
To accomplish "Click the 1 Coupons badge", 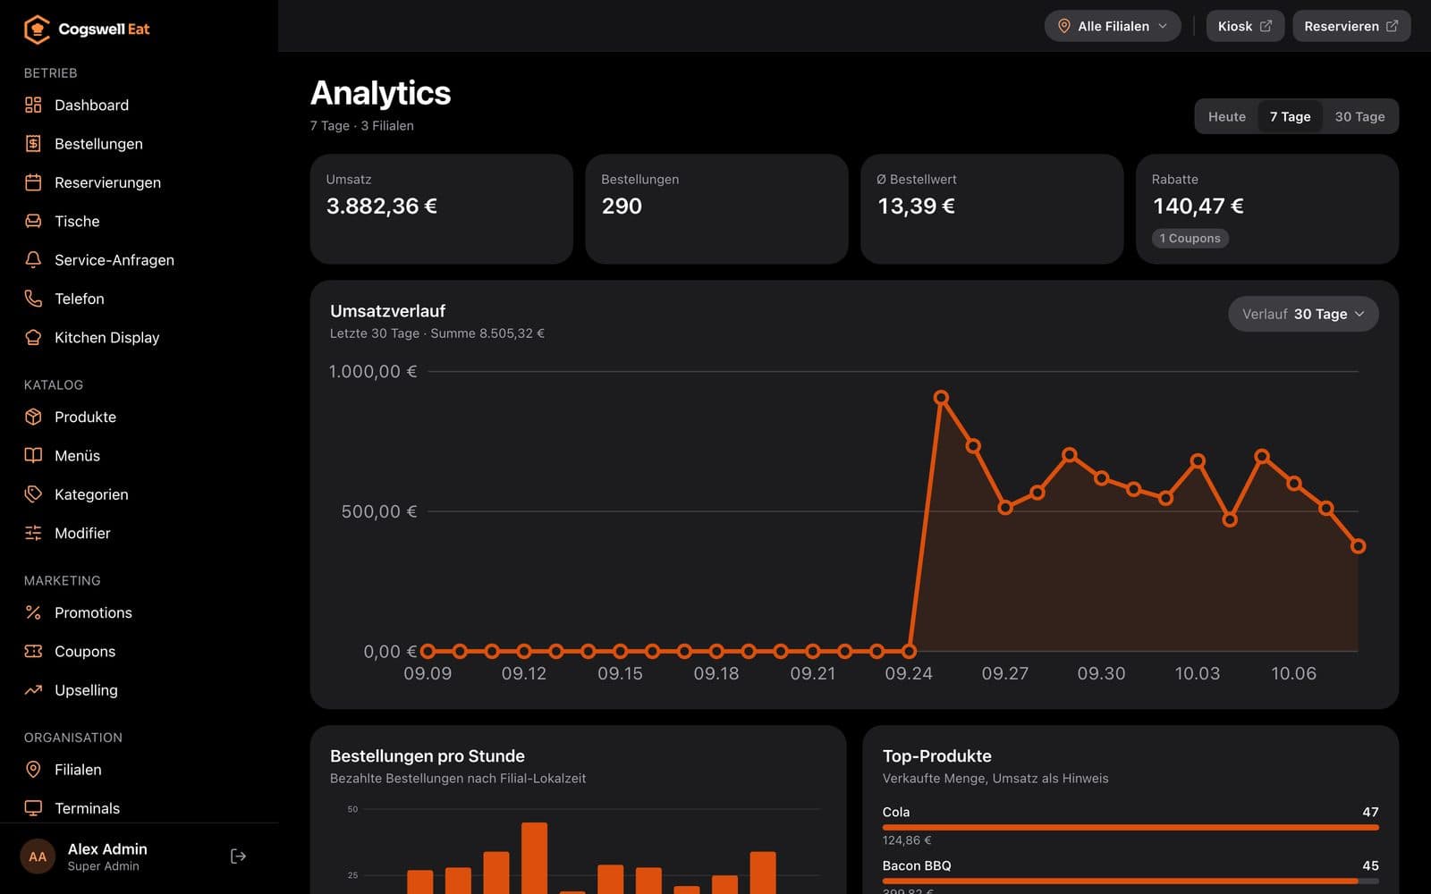I will pyautogui.click(x=1190, y=239).
